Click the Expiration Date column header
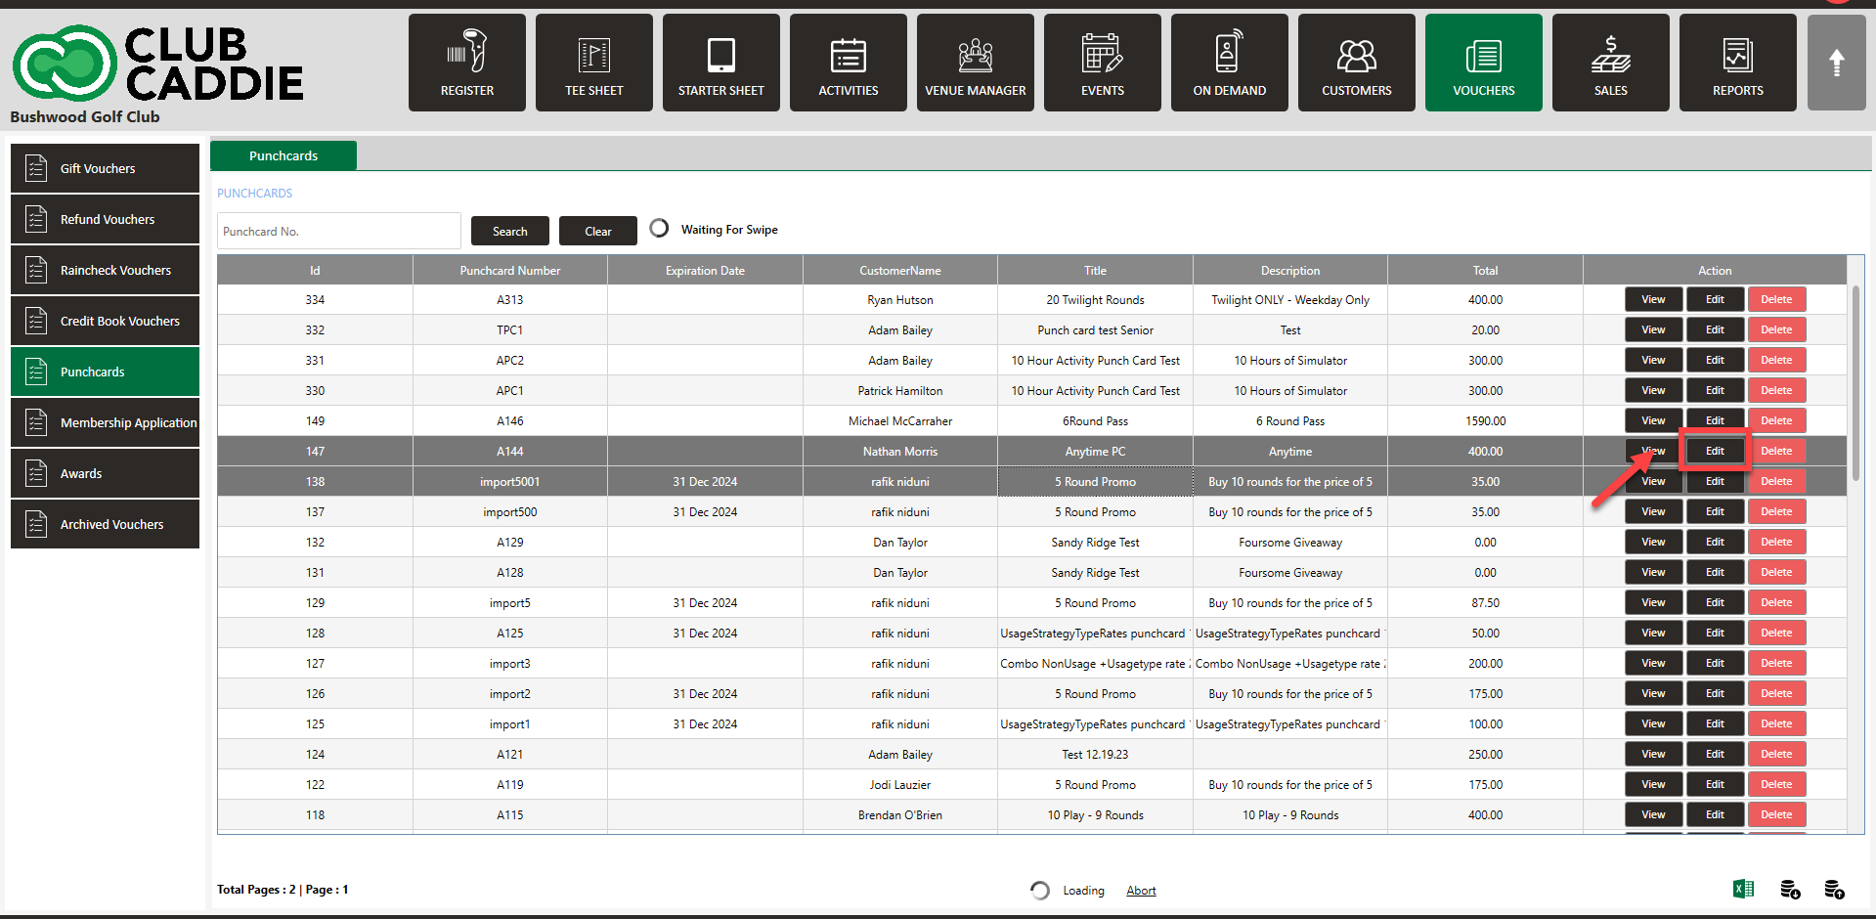 [x=705, y=271]
